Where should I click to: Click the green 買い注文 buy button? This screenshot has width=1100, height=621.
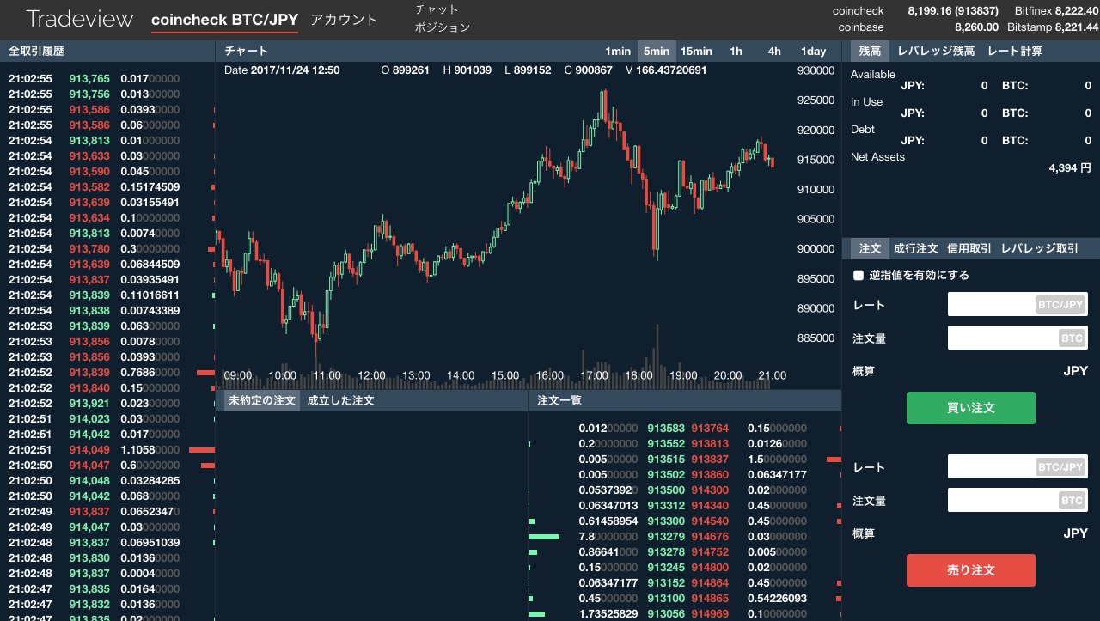point(970,408)
